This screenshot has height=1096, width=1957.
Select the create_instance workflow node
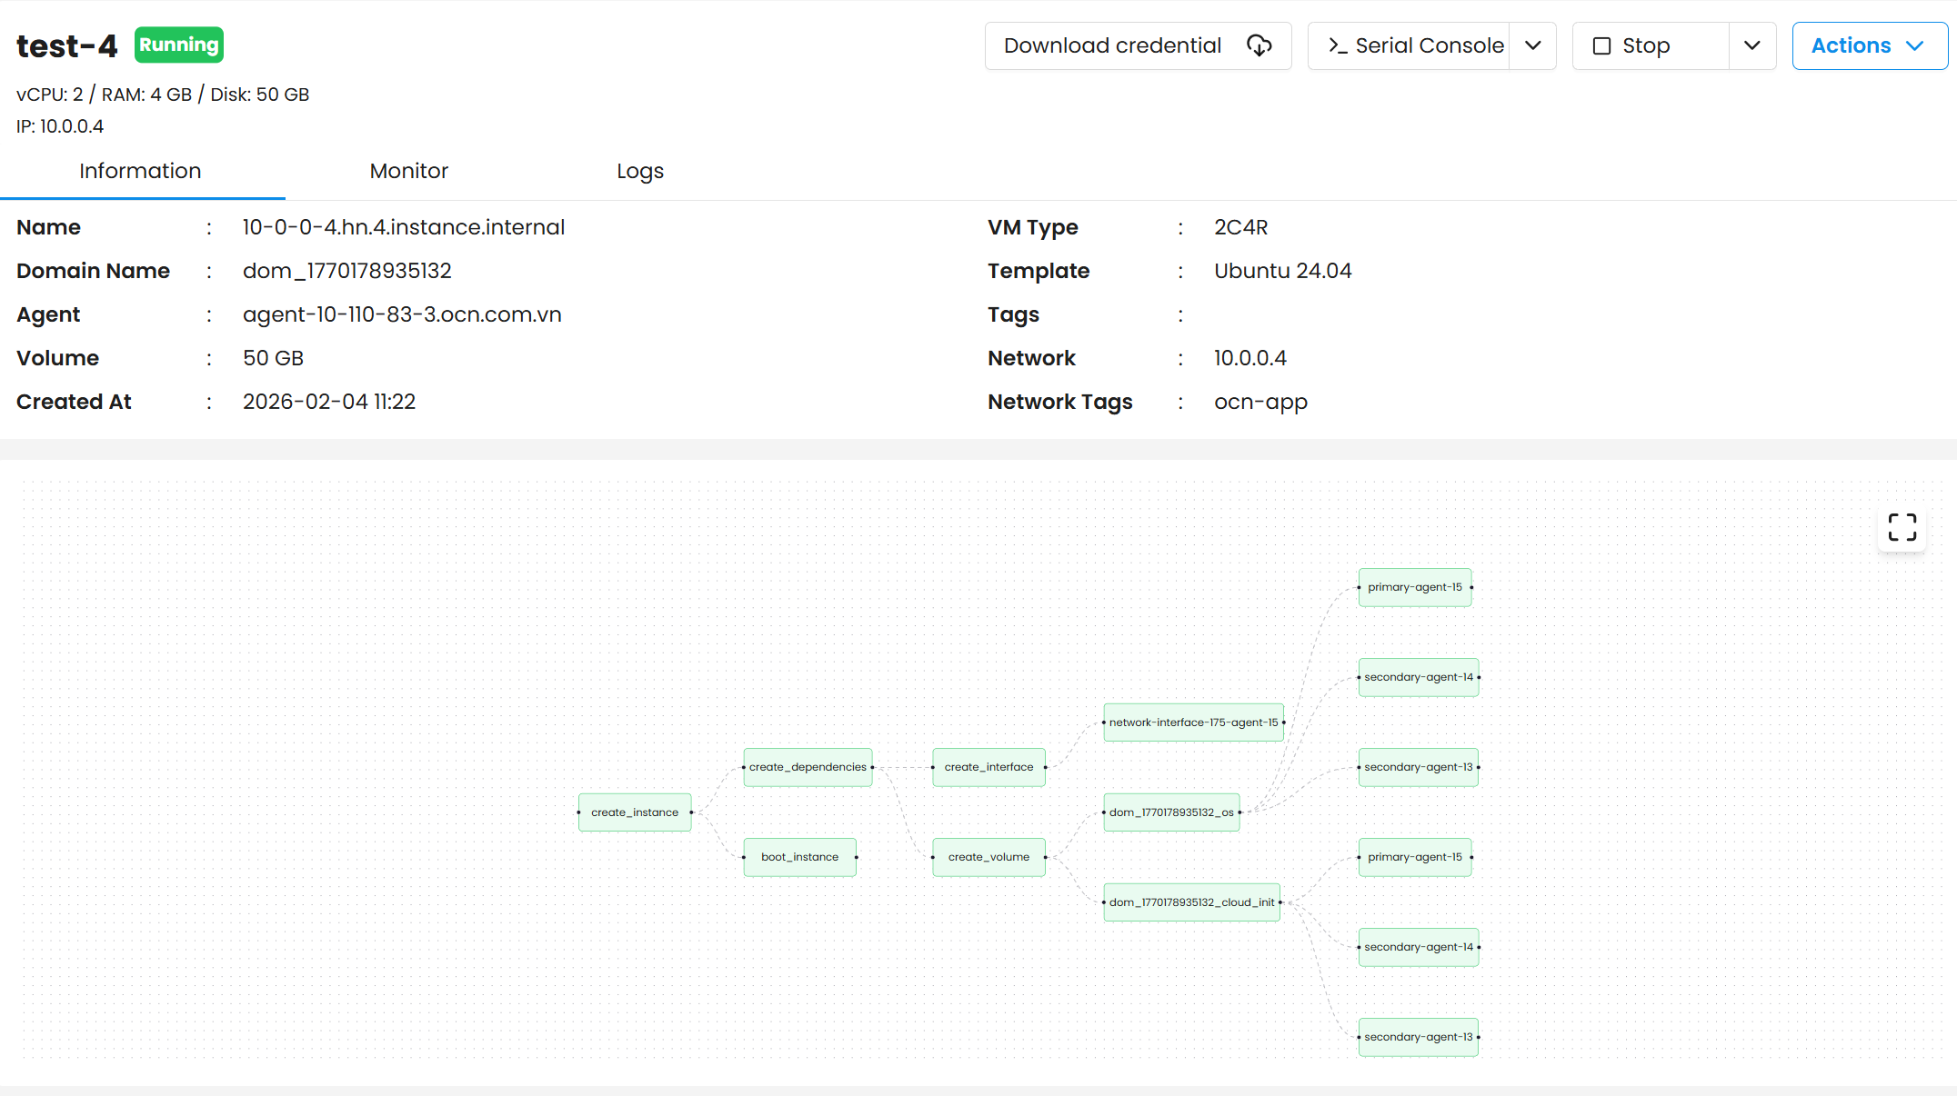tap(635, 812)
